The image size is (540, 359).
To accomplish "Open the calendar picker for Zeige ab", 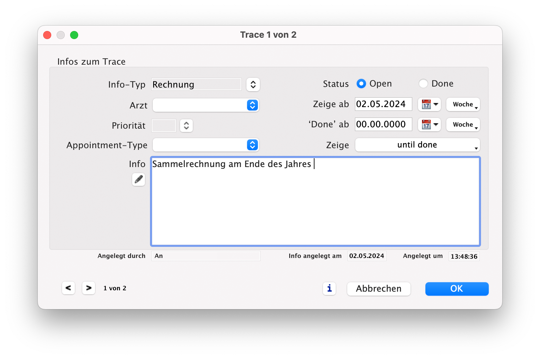I will click(x=429, y=104).
